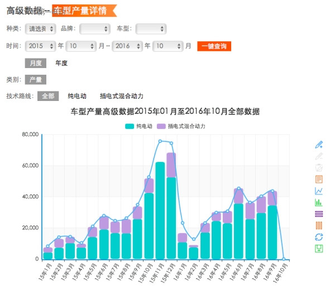
Task: Click the greyed clear mark-lines trash icon
Action: point(319,167)
